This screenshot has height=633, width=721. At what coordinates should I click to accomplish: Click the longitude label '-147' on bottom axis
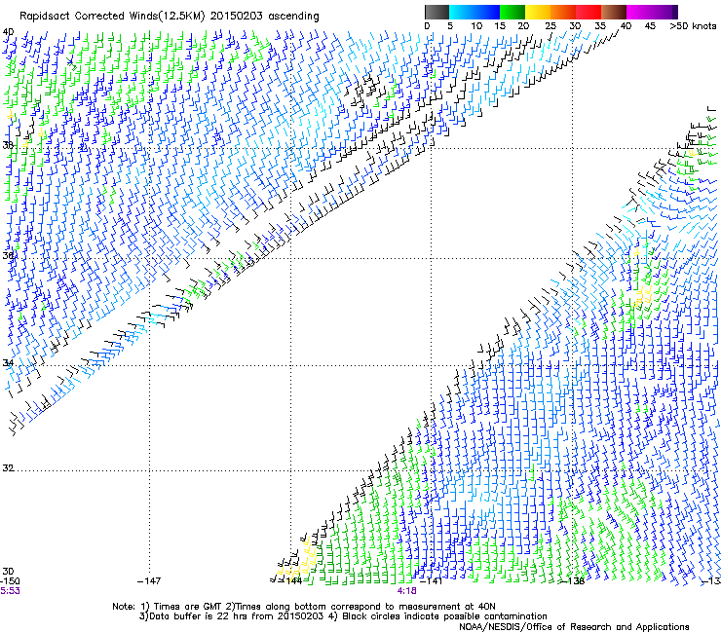tap(149, 581)
